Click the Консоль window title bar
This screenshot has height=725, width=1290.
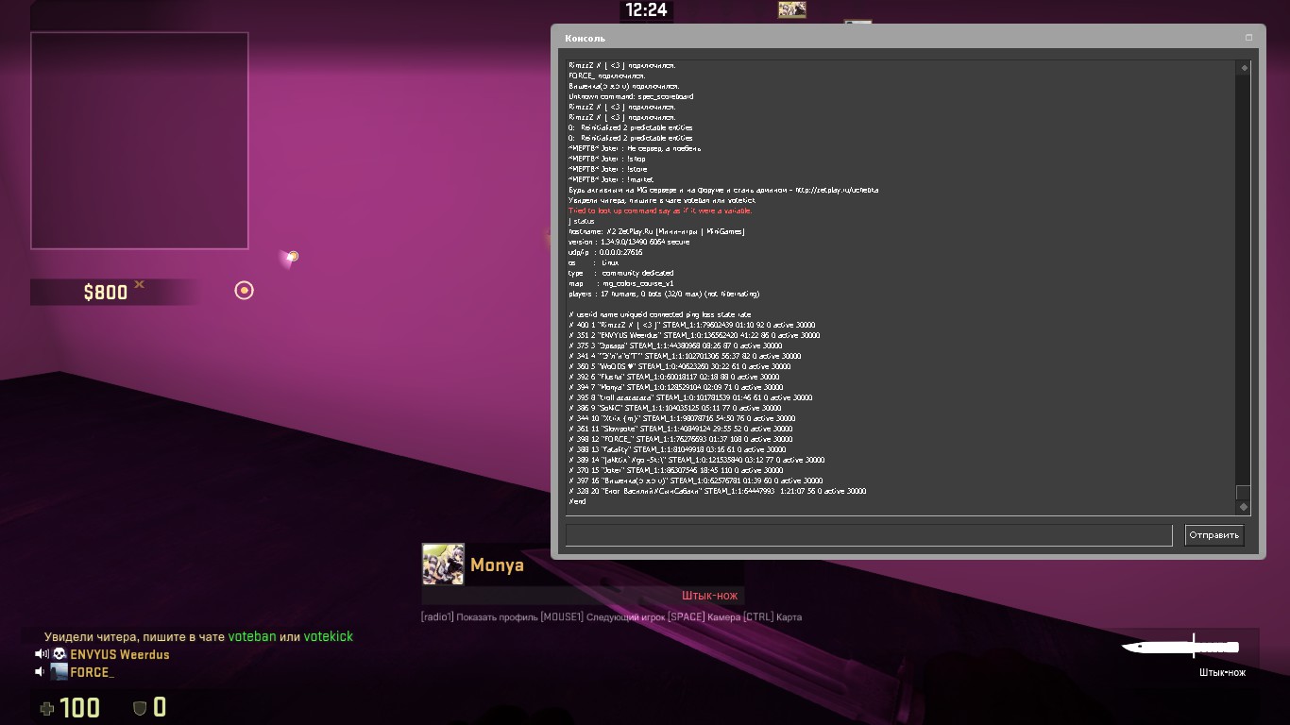click(x=850, y=38)
